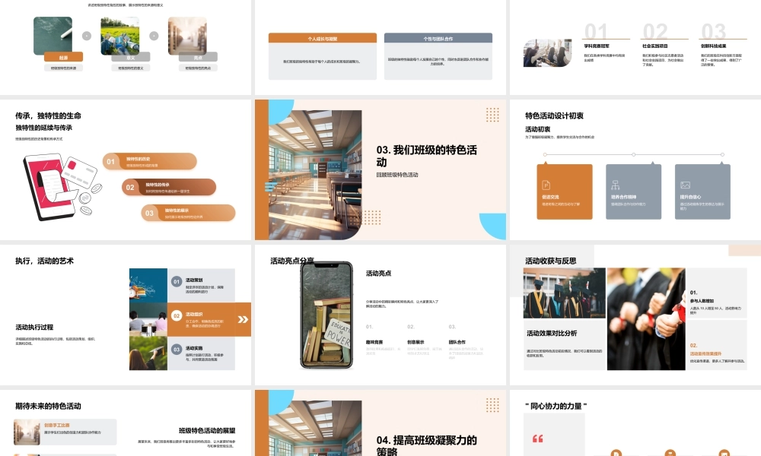761x456 pixels.
Task: Click the 活动执行过程 heading
Action: click(x=34, y=327)
